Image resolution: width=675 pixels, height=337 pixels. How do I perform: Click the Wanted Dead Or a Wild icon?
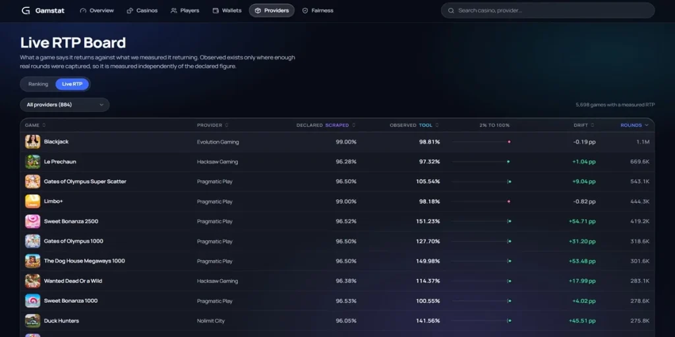(33, 281)
